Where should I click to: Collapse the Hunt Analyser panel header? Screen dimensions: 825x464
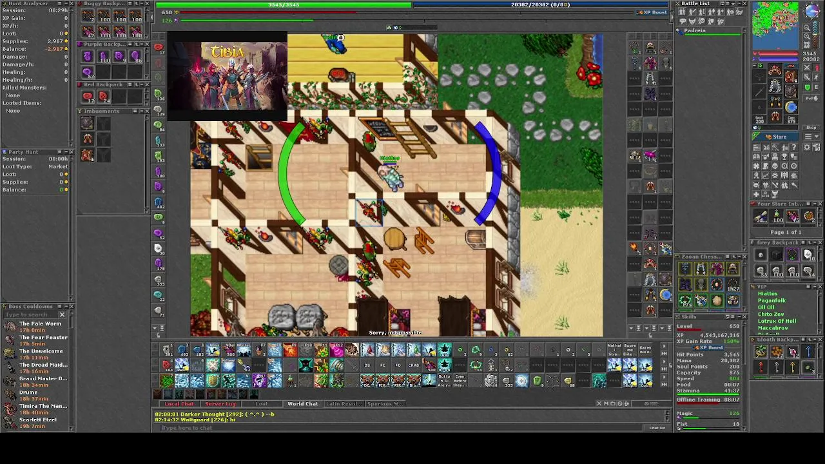pos(65,3)
